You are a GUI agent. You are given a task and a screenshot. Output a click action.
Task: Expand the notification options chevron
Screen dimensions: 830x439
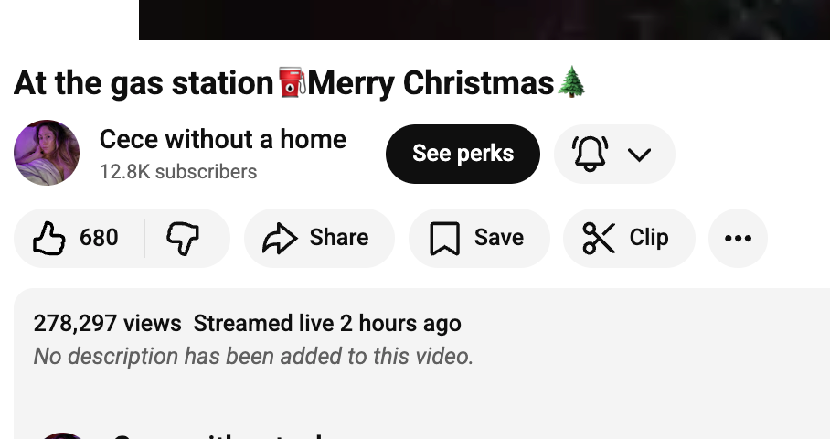[640, 154]
